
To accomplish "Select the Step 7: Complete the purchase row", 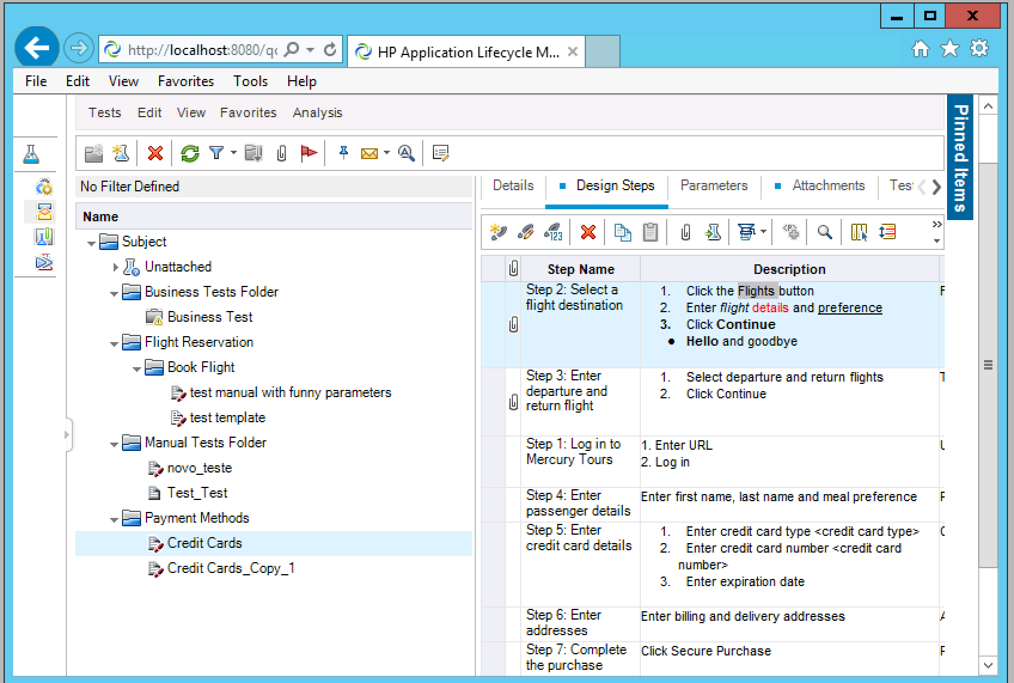I will tap(713, 658).
